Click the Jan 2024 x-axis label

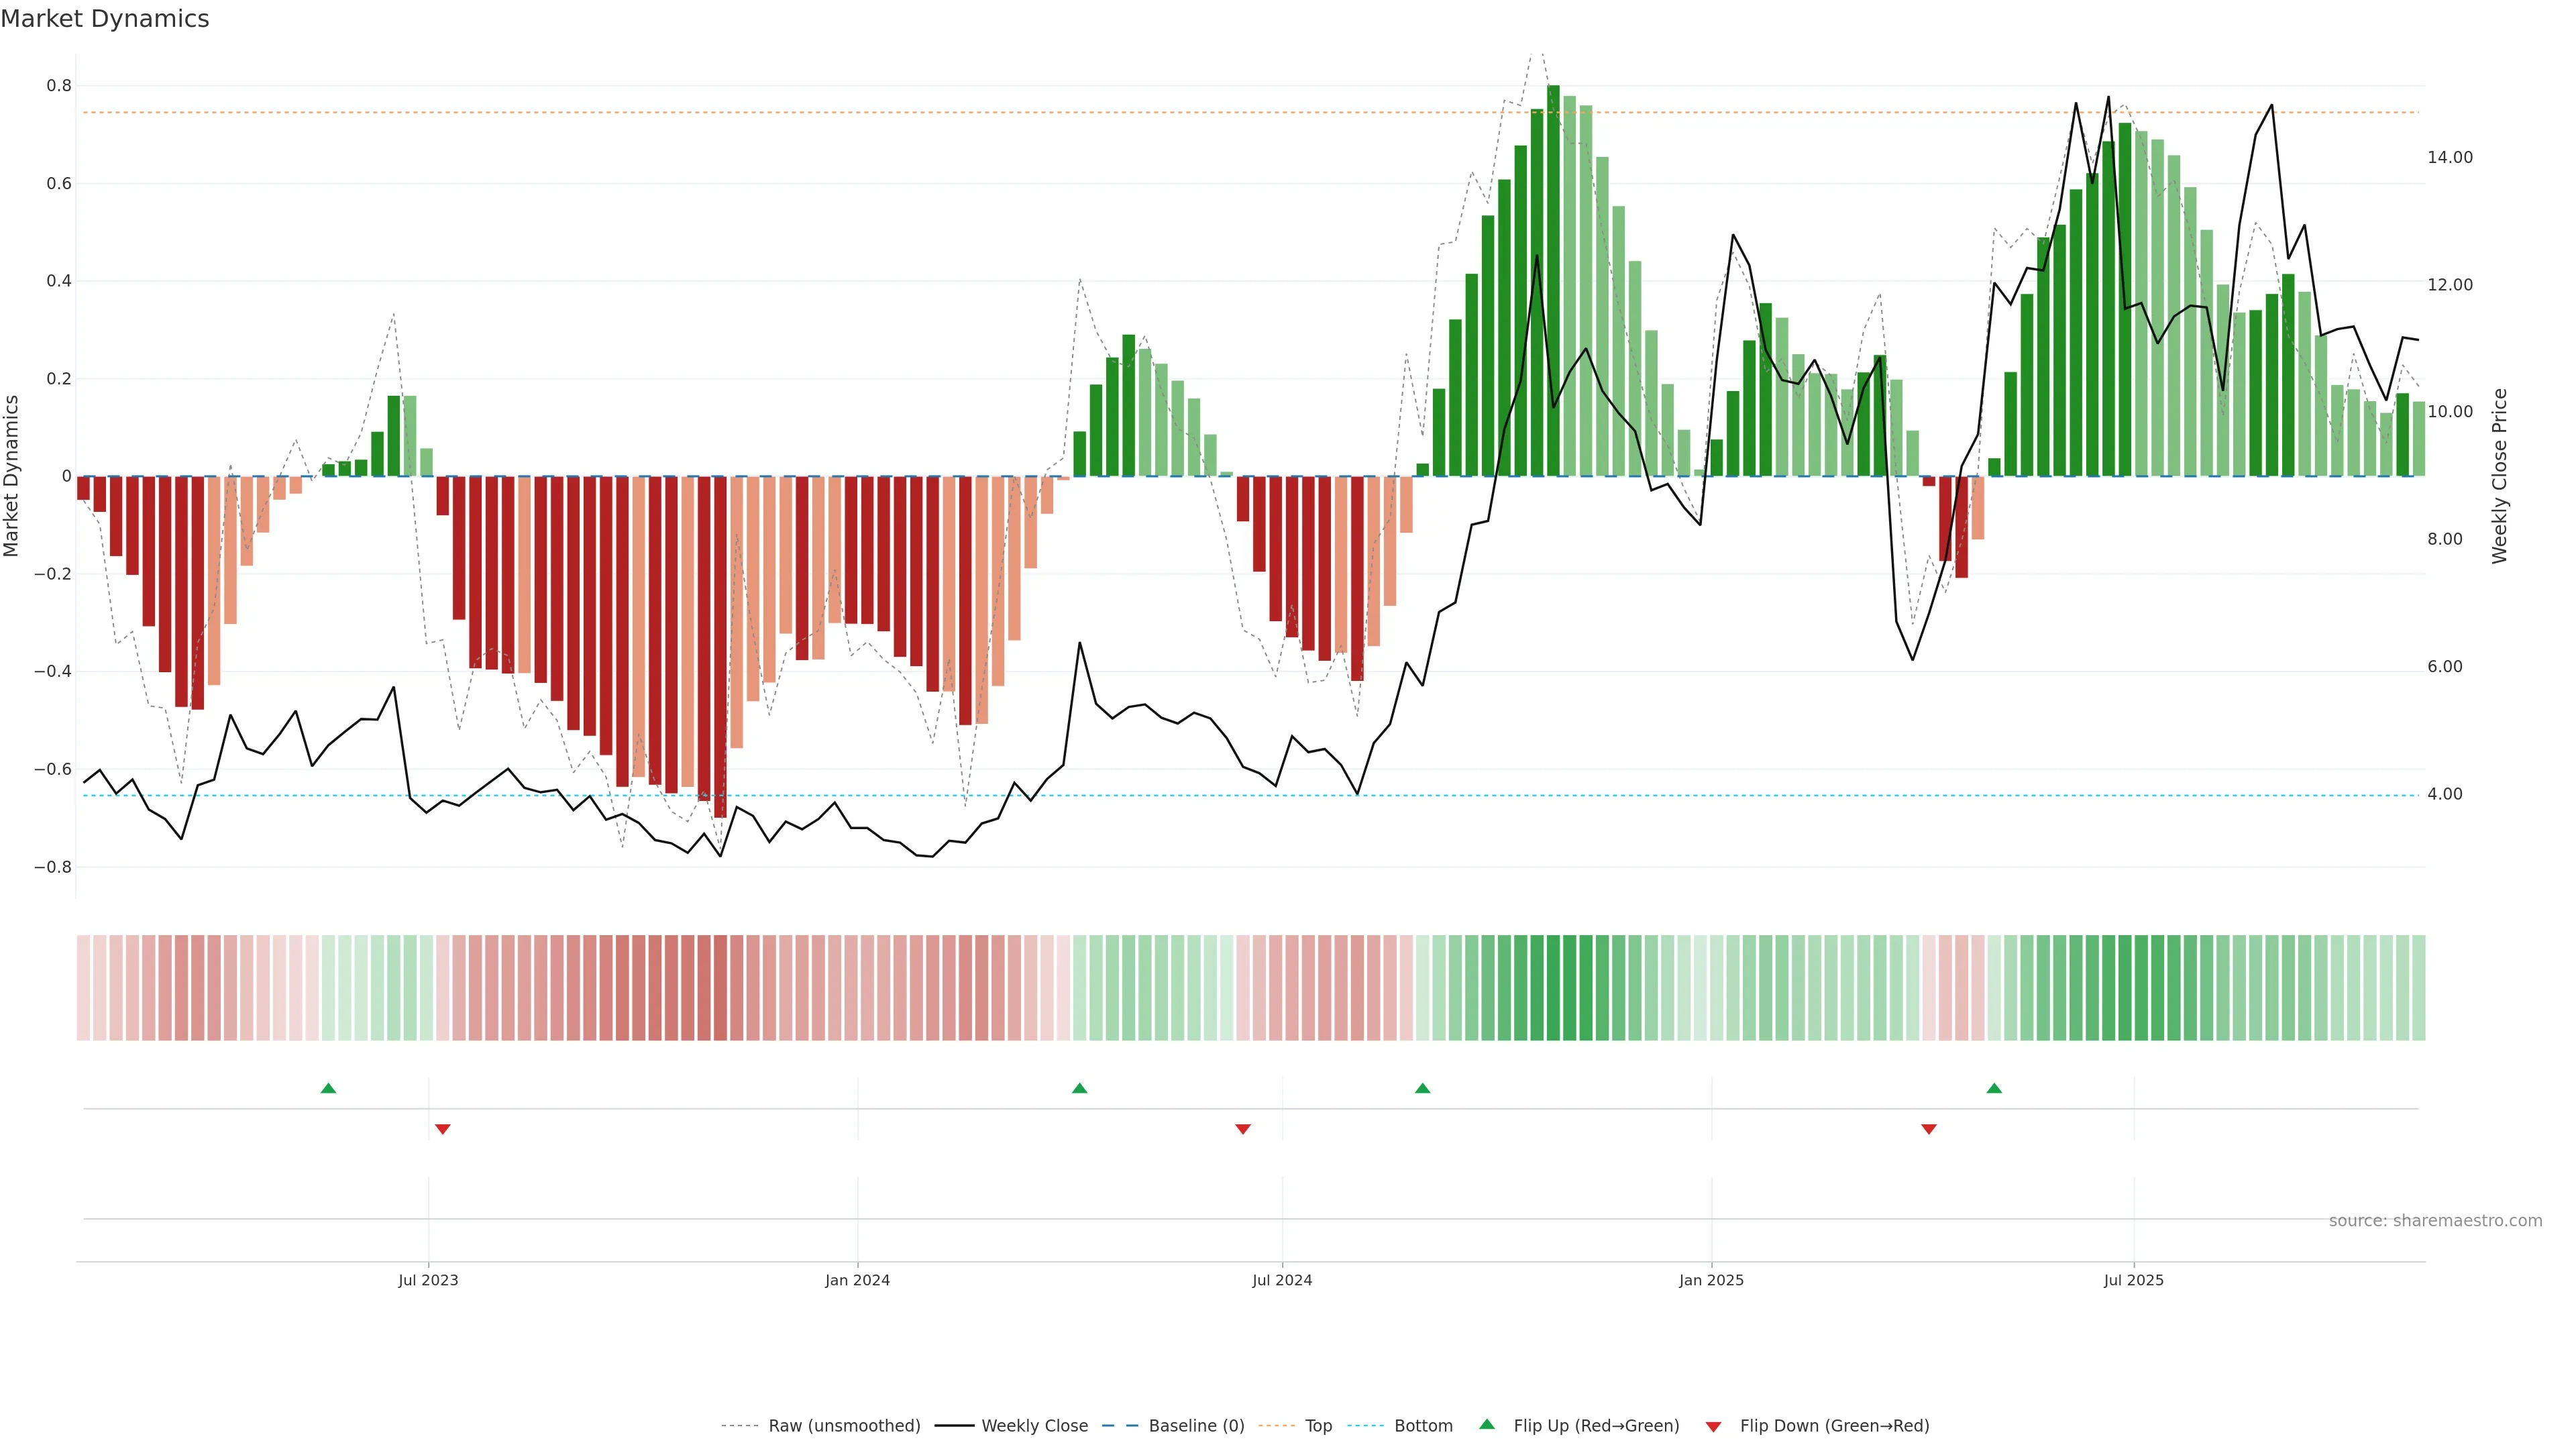click(x=857, y=1280)
